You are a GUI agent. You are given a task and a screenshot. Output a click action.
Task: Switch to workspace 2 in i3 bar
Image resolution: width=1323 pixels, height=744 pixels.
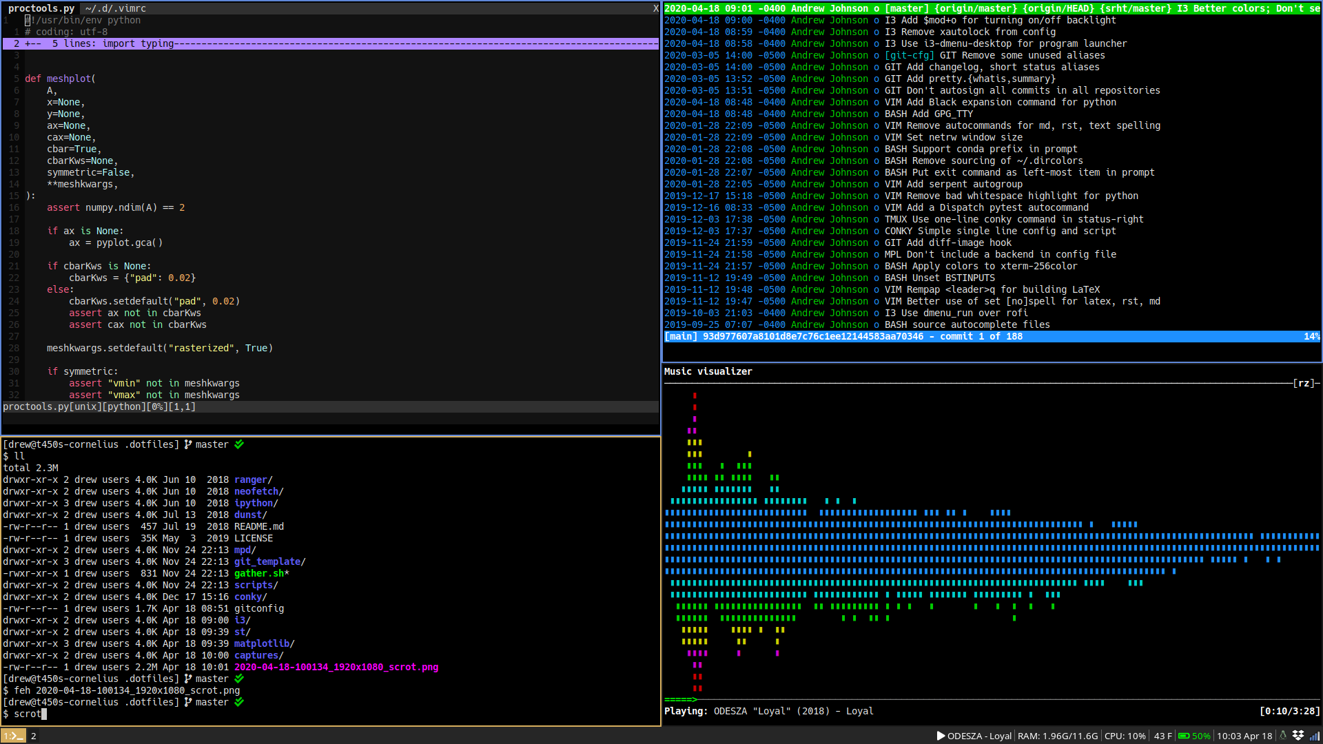(33, 736)
